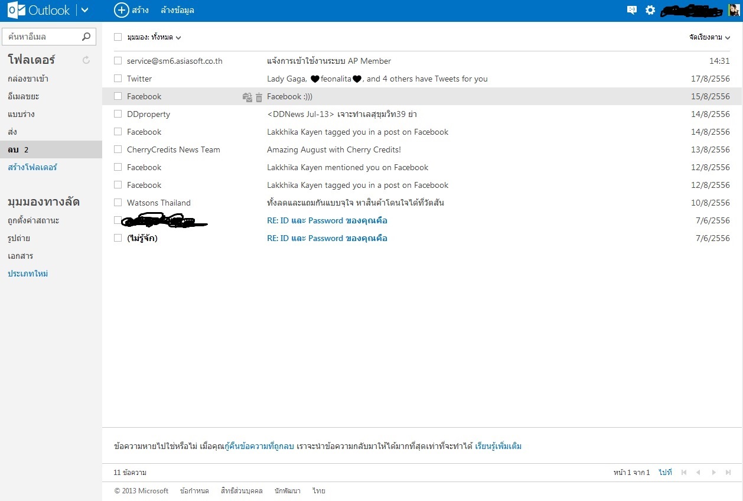Click the ประเภทใหม่ new category link
The image size is (743, 501).
(x=28, y=274)
